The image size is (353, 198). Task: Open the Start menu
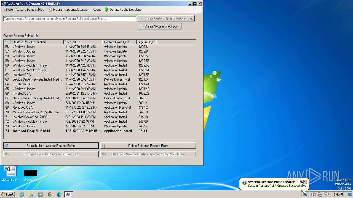(8, 194)
